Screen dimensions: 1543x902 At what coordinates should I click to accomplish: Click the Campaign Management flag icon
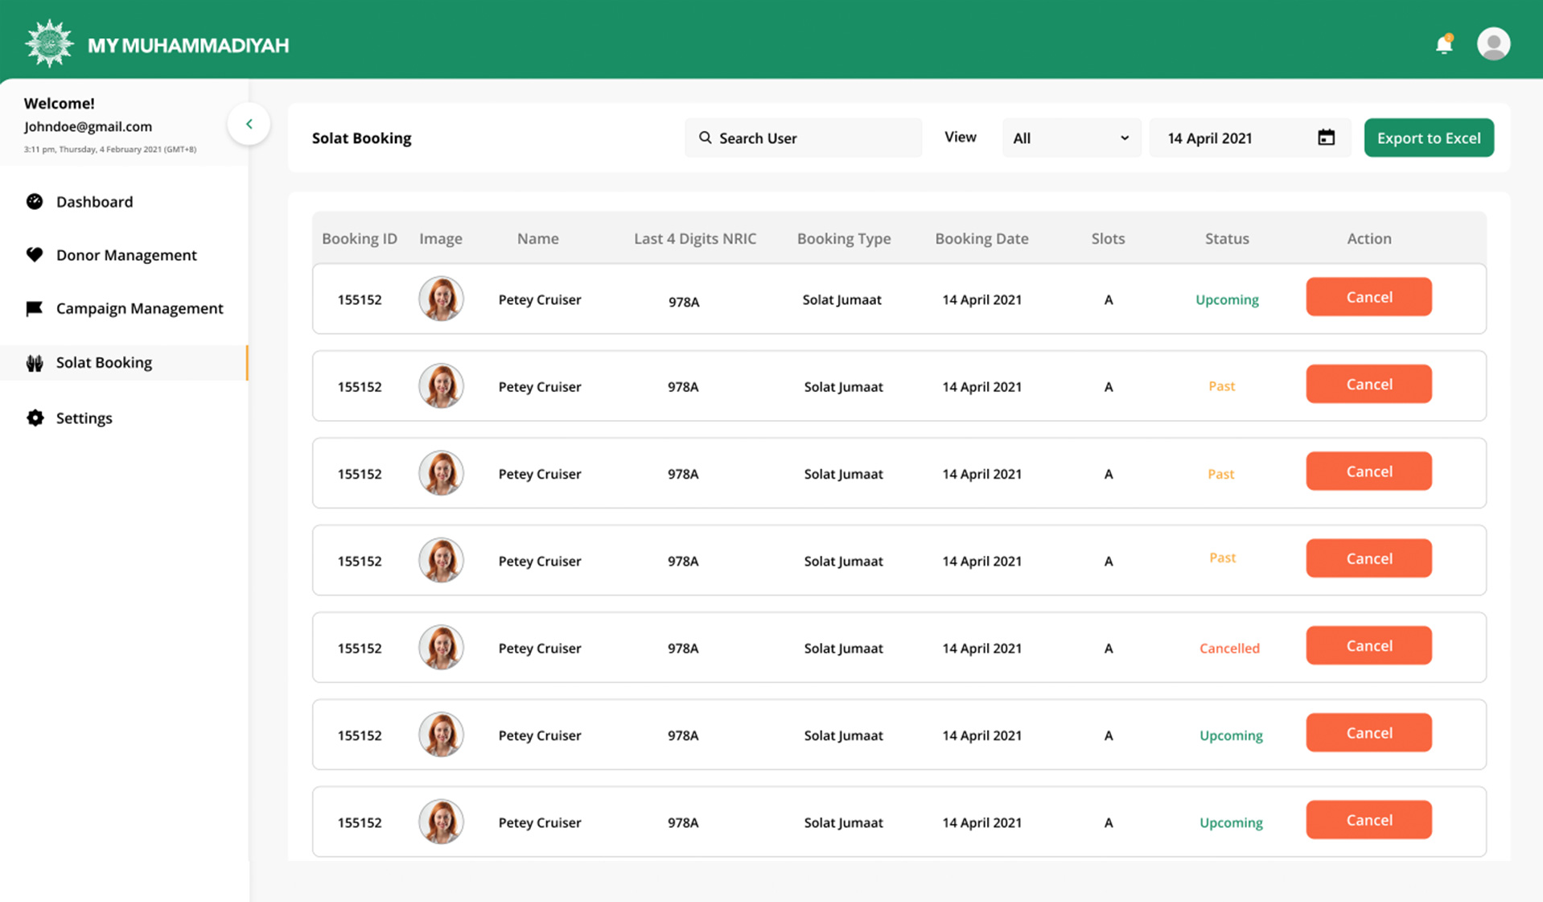[x=35, y=308]
